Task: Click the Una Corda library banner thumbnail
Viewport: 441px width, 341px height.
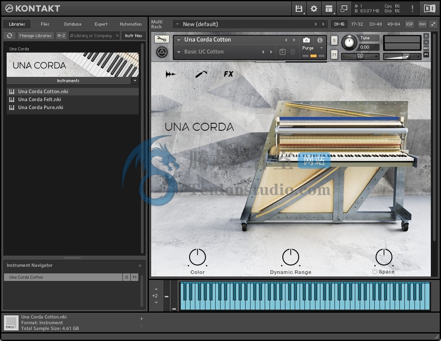Action: click(72, 64)
